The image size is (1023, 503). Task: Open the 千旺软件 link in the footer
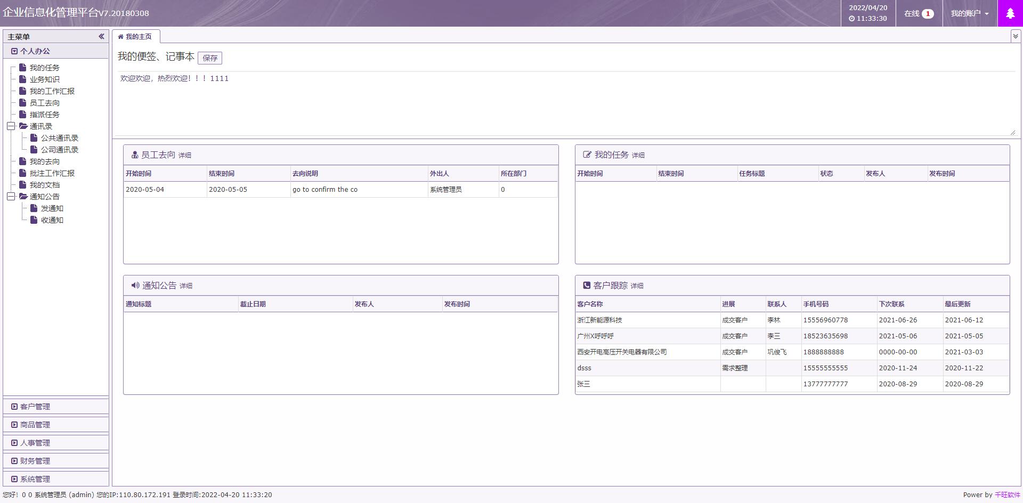(x=1008, y=494)
